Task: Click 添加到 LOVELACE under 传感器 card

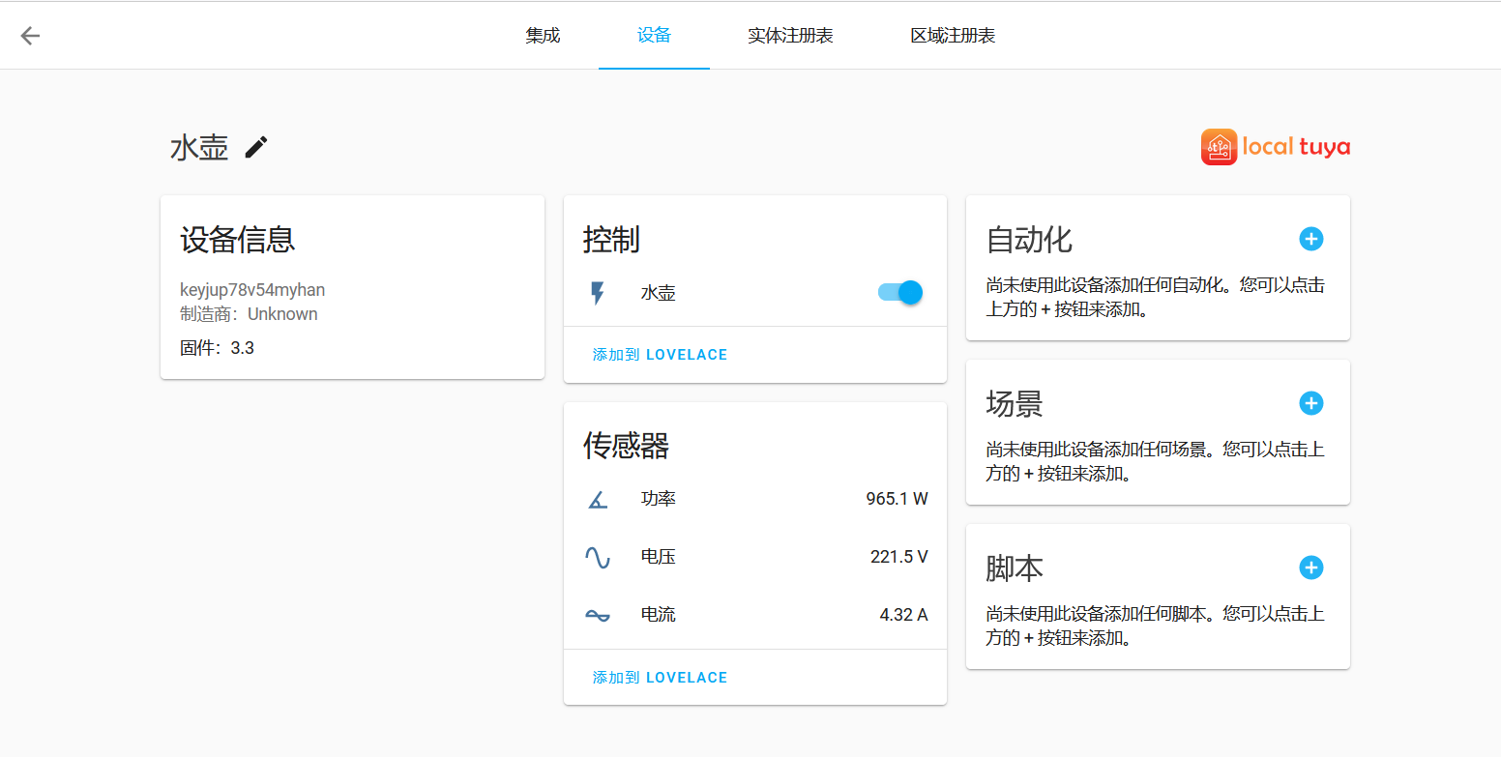Action: 660,678
